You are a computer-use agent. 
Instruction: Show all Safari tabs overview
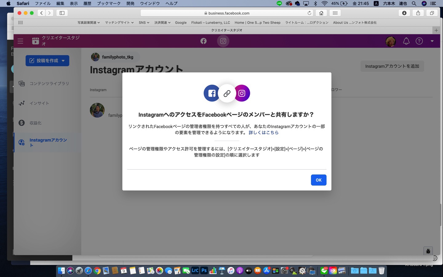click(x=432, y=13)
